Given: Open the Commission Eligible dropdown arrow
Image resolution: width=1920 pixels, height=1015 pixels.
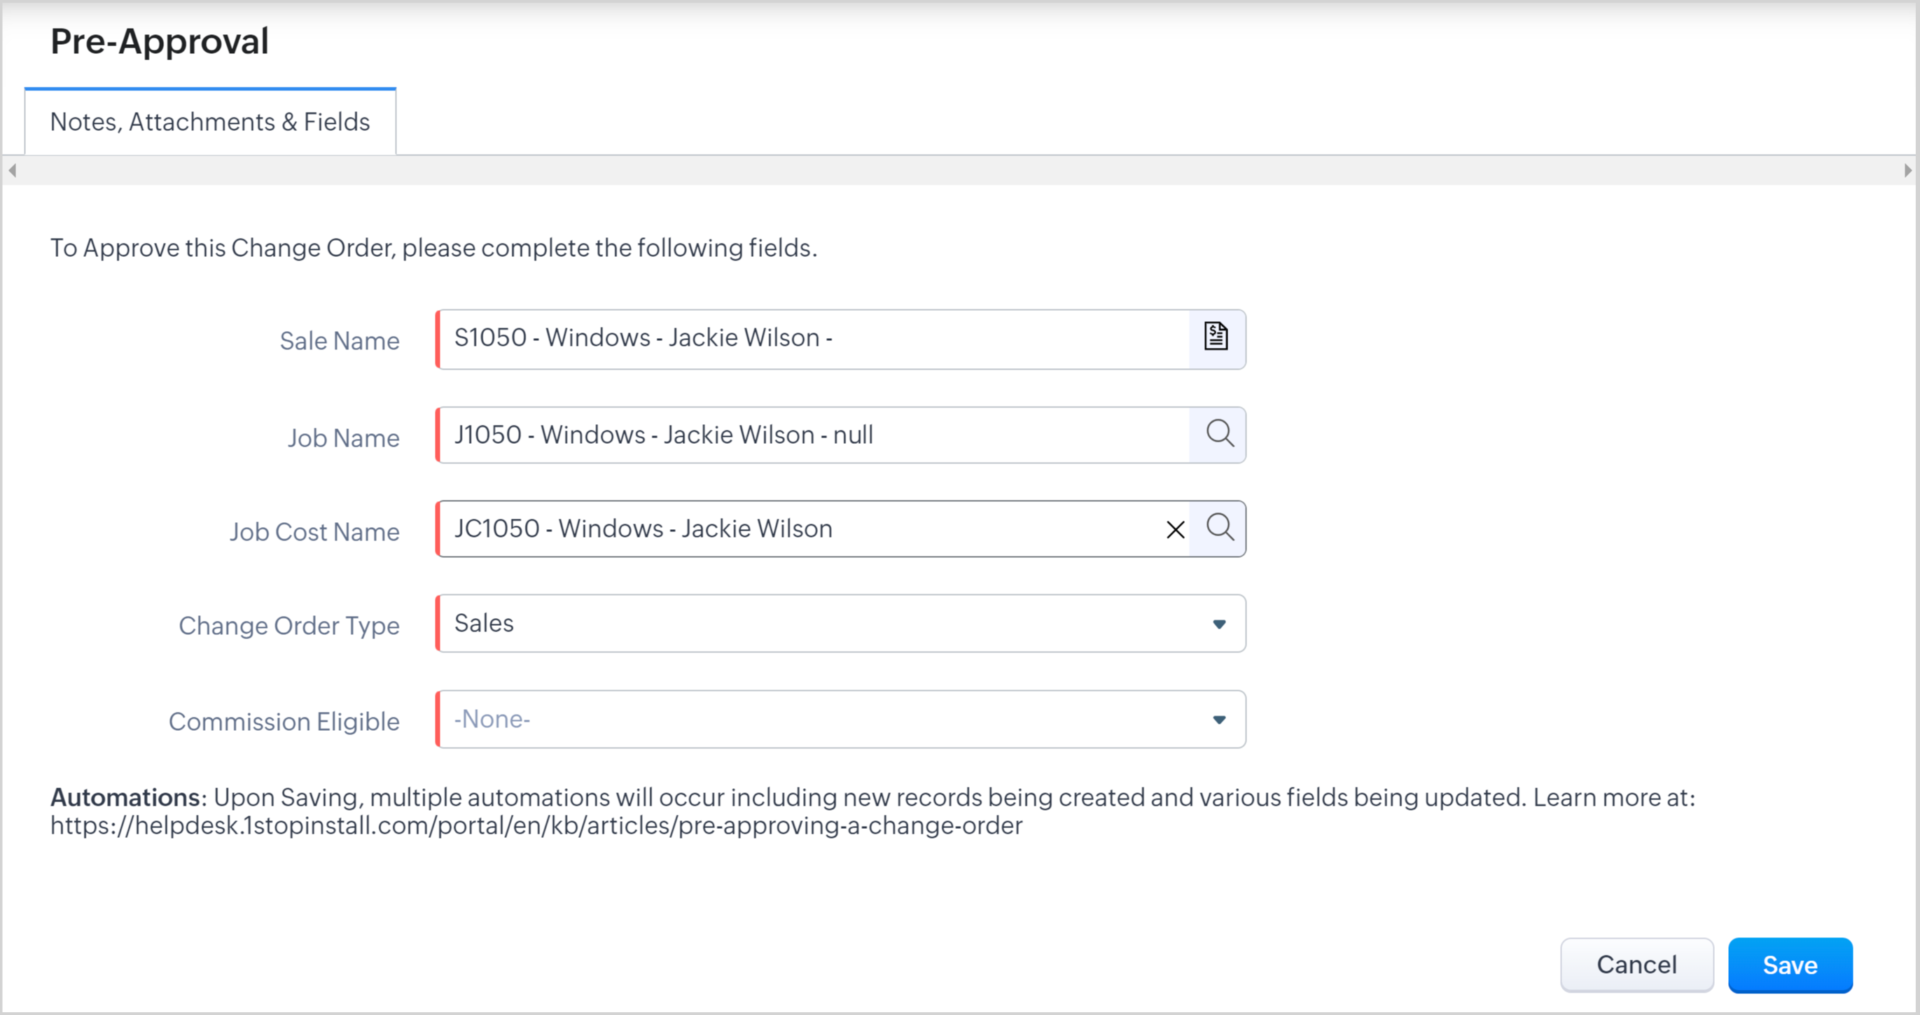Looking at the screenshot, I should pos(1218,719).
